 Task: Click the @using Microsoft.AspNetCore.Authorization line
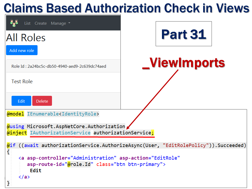point(66,126)
